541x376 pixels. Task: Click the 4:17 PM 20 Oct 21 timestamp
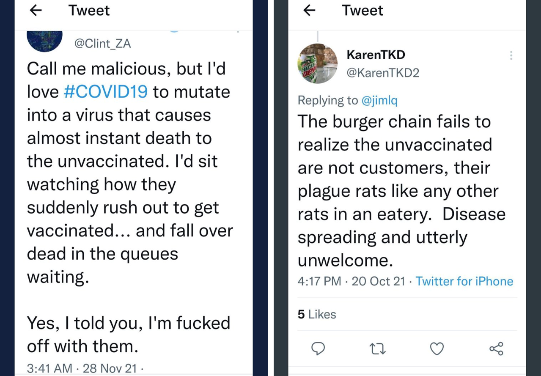tap(351, 281)
